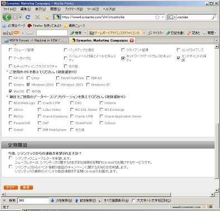Check the SAP checkbox
The height and width of the screenshot is (211, 220).
pyautogui.click(x=40, y=123)
